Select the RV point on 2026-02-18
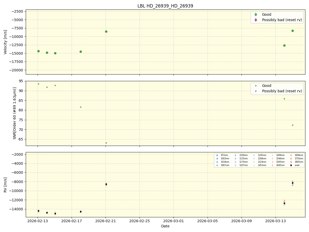The image size is (309, 232). (81, 211)
